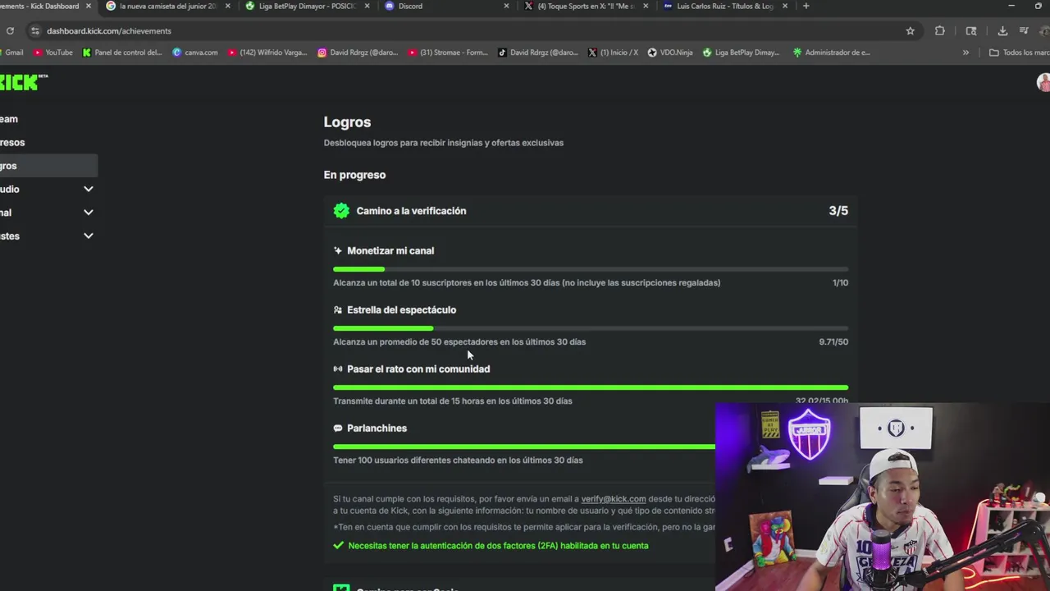Open the David Rdrgz Instagram bookmark

358,53
